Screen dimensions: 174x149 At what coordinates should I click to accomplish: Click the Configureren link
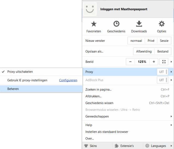click(68, 80)
